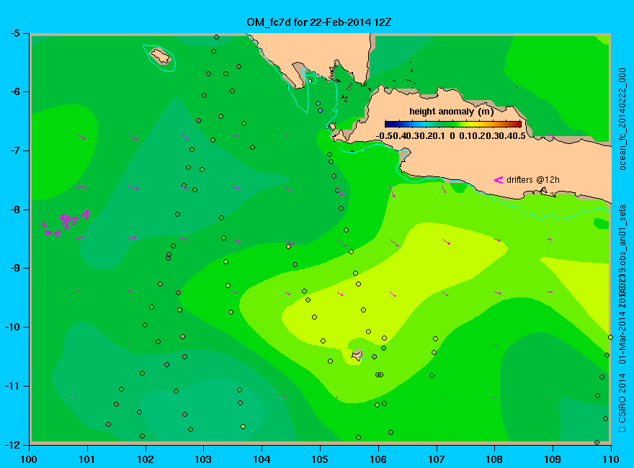Click the y-axis label -6
634x468 pixels.
[14, 91]
